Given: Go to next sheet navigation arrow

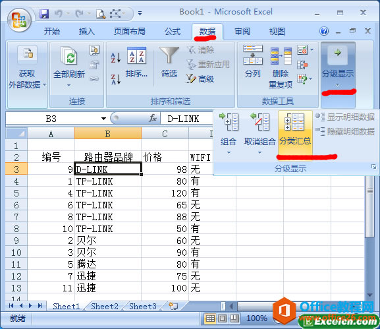Looking at the screenshot, I should pos(30,305).
